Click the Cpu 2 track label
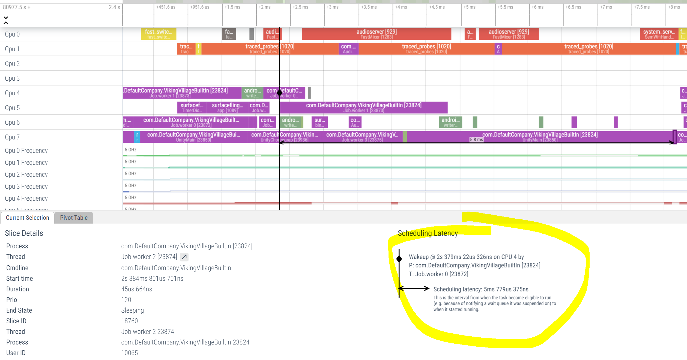Image resolution: width=687 pixels, height=360 pixels. tap(12, 64)
